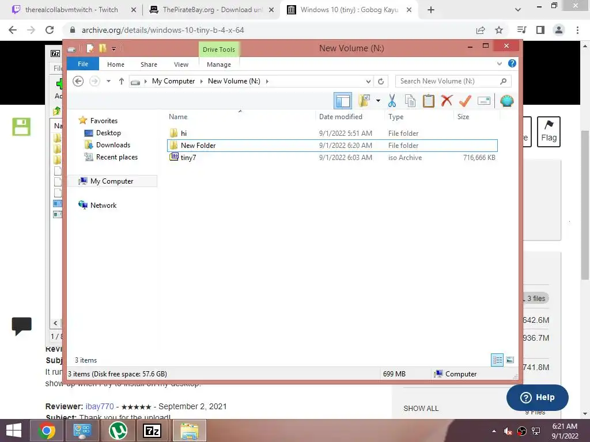Click the Search New Volume (N:) field

(x=453, y=81)
